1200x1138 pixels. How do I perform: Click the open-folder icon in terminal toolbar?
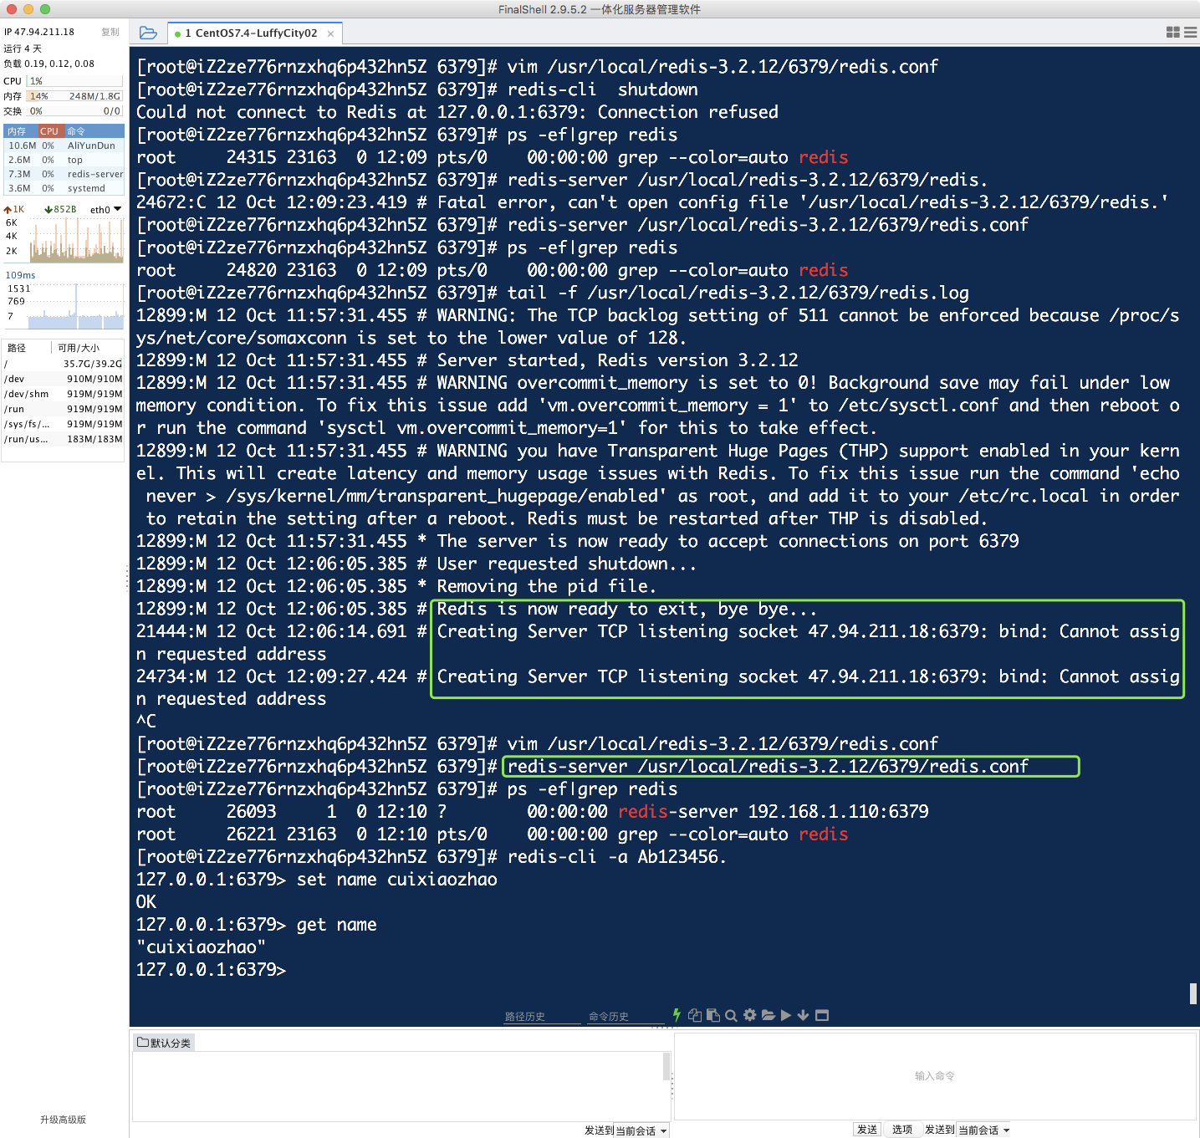click(769, 1015)
